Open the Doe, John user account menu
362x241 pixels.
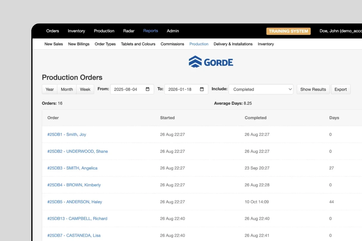point(341,31)
